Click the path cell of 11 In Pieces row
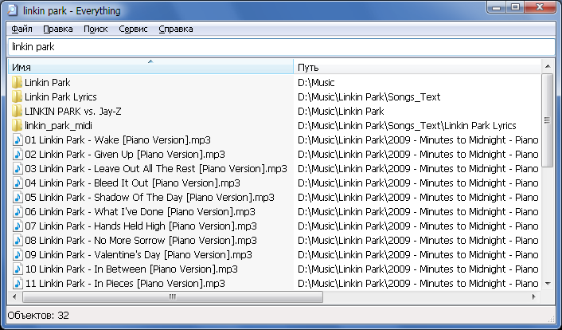 tap(418, 284)
